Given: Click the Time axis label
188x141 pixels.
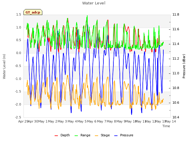Looking at the screenshot, I should point(166,126).
